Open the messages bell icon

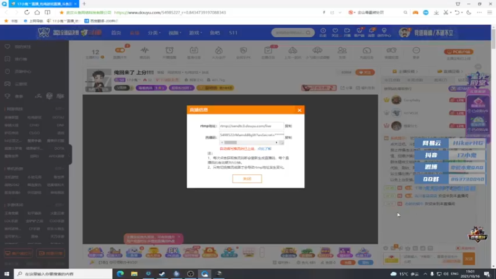point(371,33)
